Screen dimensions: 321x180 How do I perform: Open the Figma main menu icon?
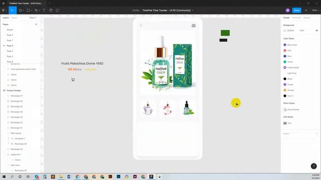click(4, 10)
